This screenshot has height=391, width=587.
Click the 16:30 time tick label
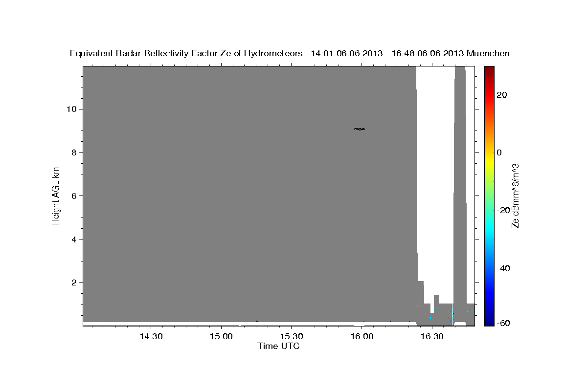[x=431, y=337]
